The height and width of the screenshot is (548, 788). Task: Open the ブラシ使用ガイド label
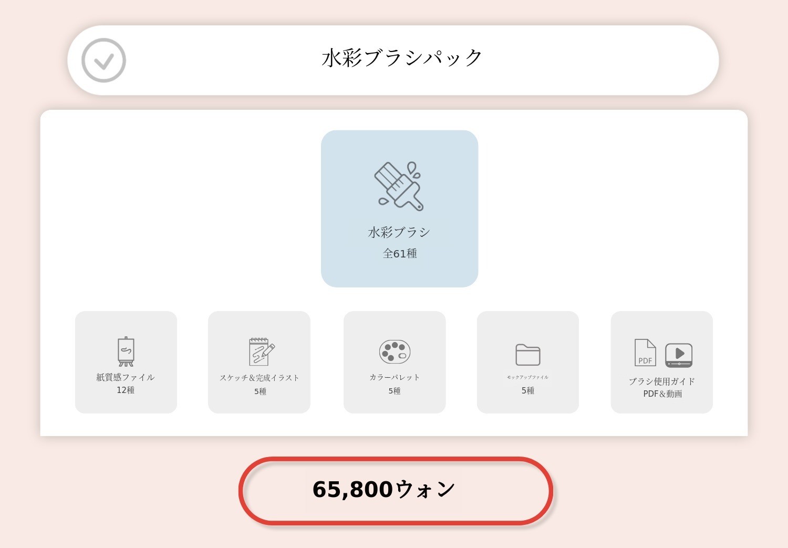pos(662,381)
